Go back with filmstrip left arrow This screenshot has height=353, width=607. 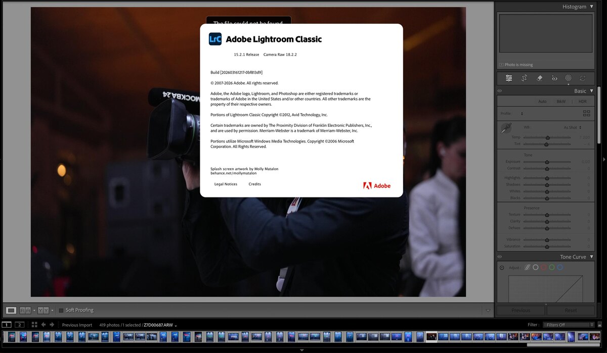(x=44, y=325)
